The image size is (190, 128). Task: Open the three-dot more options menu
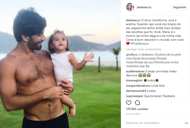186,123
